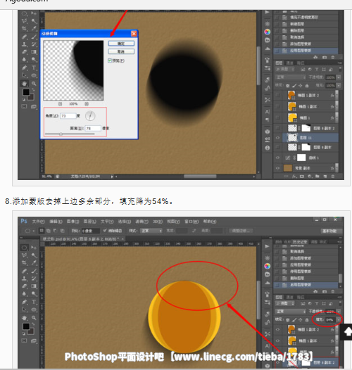This screenshot has width=352, height=370.
Task: Toggle the 预览(P) preview checkbox
Action: tap(110, 60)
